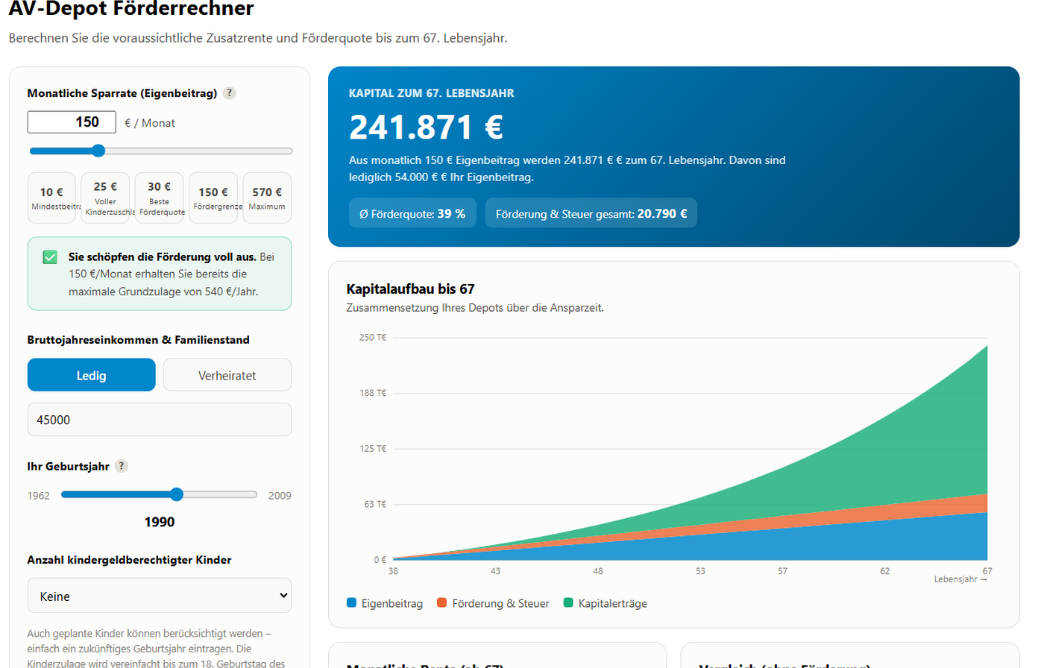Adjust the Monatliche Sparrate slider handle
The height and width of the screenshot is (668, 1044).
pos(98,151)
